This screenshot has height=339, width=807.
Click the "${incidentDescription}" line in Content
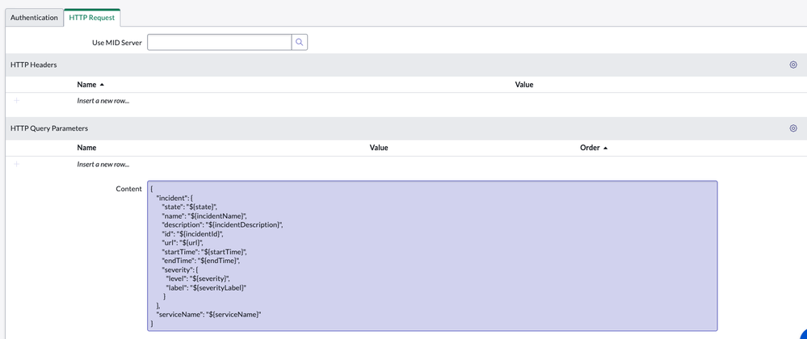(222, 225)
